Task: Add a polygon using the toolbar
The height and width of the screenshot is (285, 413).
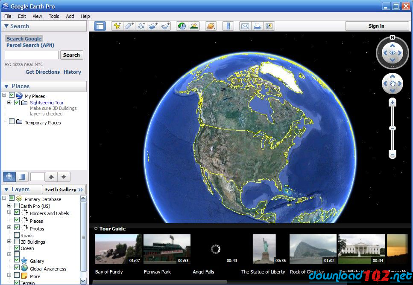Action: 129,26
